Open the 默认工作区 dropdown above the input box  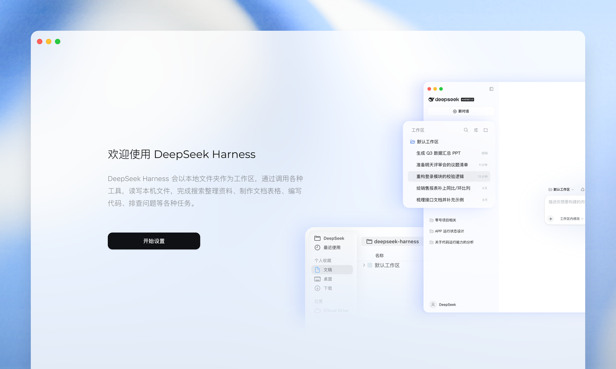coord(561,190)
